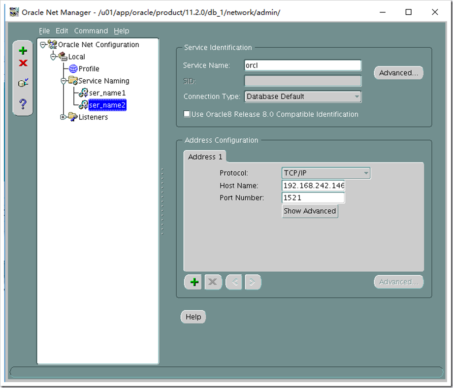453x388 pixels.
Task: Select Local label in the tree
Action: pyautogui.click(x=76, y=57)
